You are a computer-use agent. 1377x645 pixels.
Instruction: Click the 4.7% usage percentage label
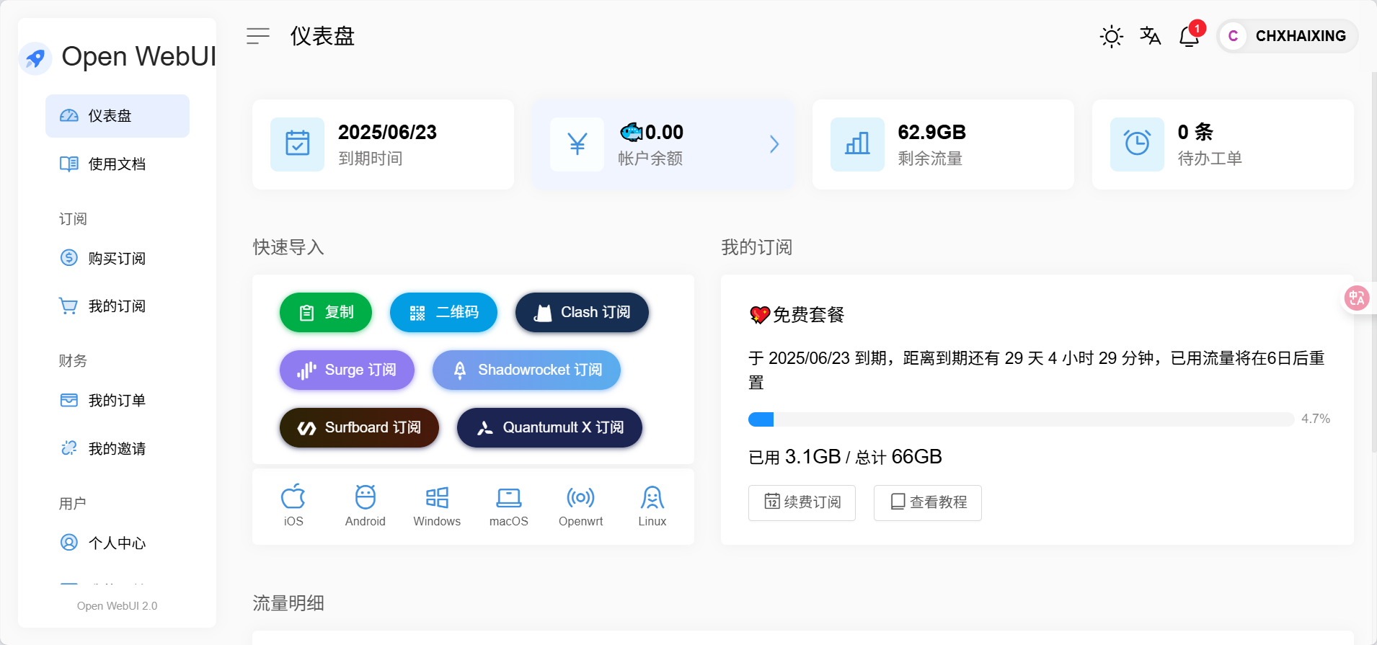[1316, 419]
